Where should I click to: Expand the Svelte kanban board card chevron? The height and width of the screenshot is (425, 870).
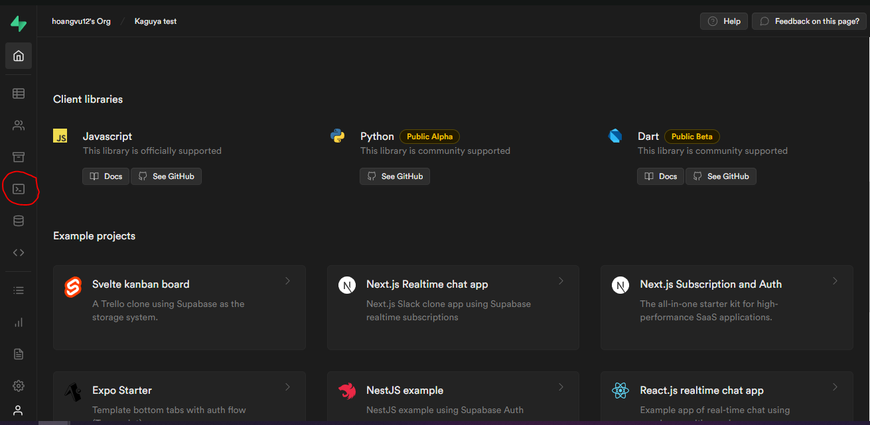pyautogui.click(x=287, y=280)
